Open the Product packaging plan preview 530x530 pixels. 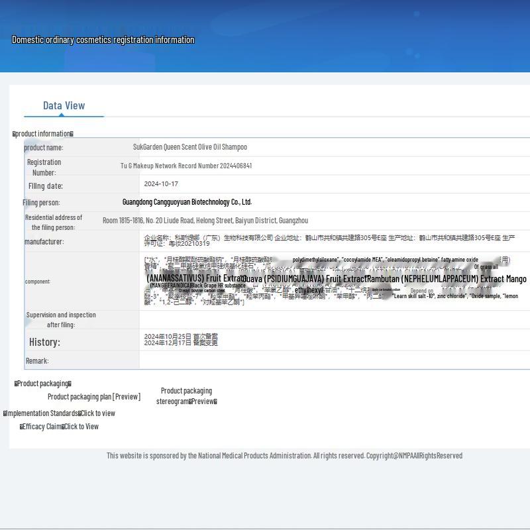pyautogui.click(x=94, y=397)
